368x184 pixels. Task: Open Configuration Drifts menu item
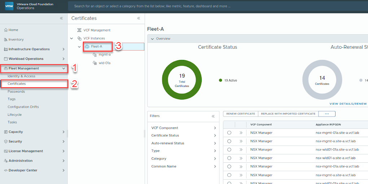point(23,107)
